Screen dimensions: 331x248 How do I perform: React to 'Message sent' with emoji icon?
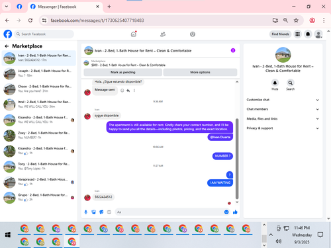[122, 91]
